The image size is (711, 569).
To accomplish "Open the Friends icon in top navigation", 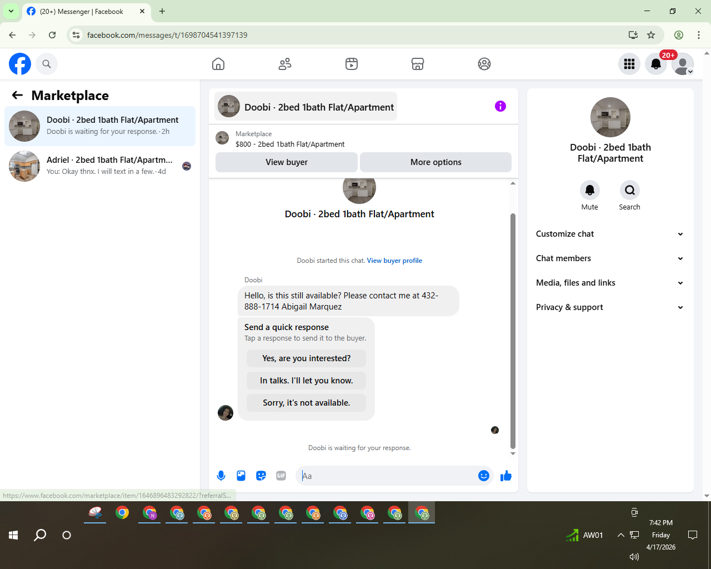I will [x=285, y=64].
